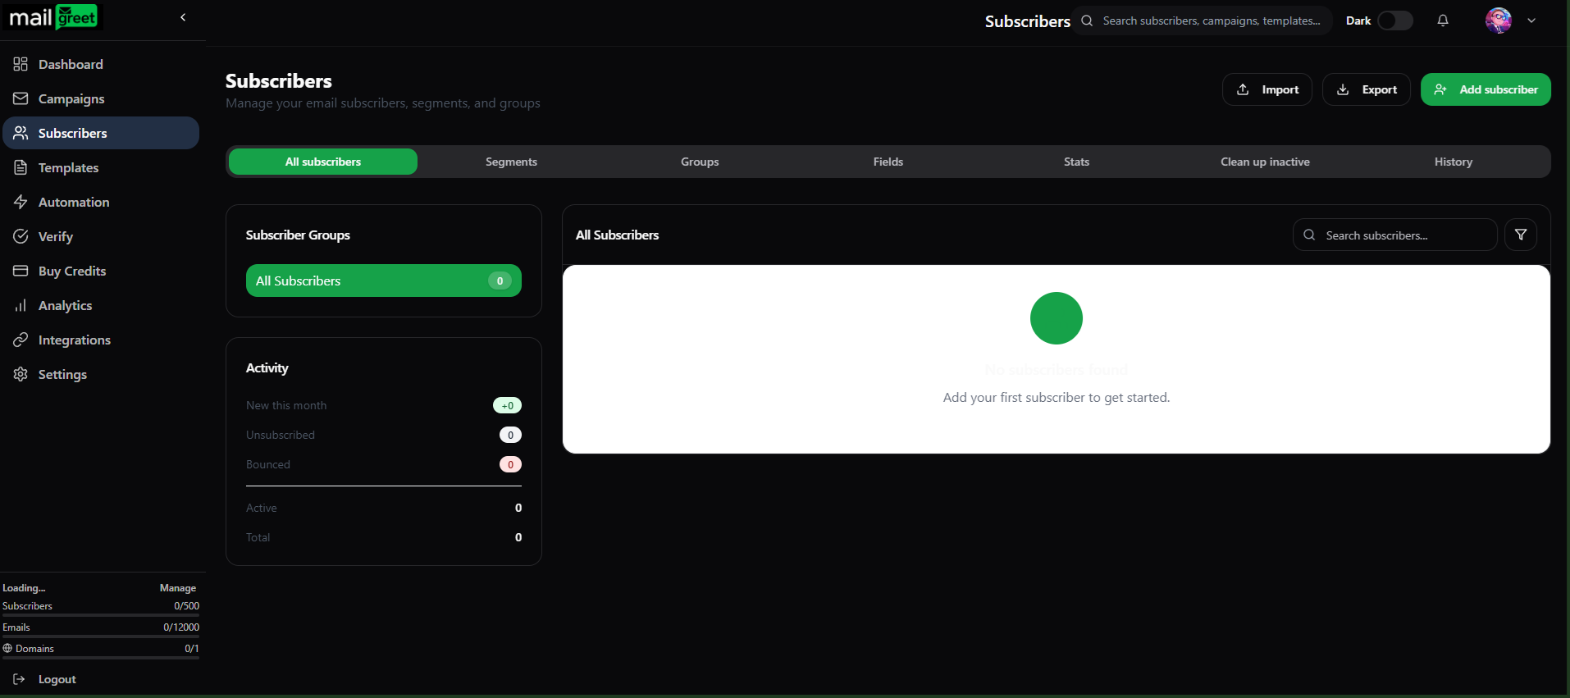The width and height of the screenshot is (1570, 698).
Task: Click the Unsubscribed count badge
Action: coord(510,435)
